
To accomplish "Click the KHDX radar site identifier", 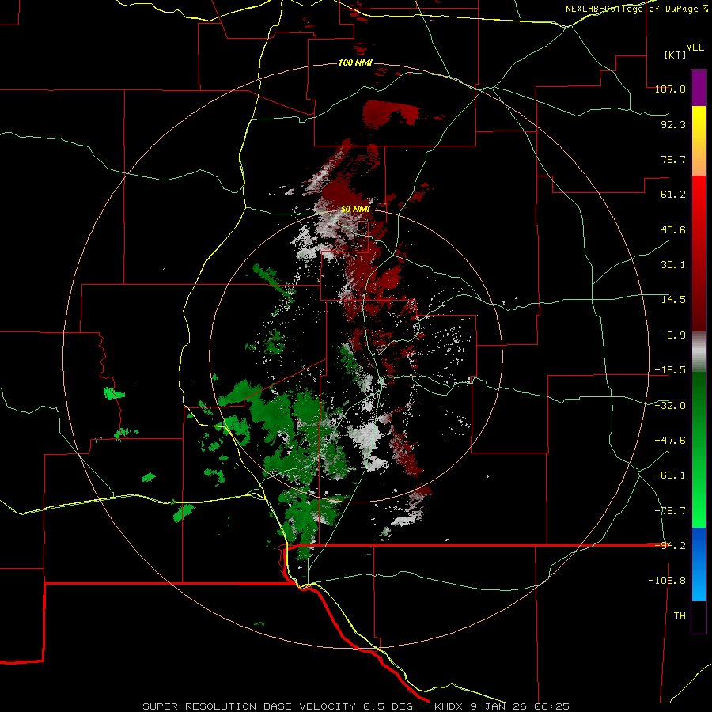I will pos(449,706).
